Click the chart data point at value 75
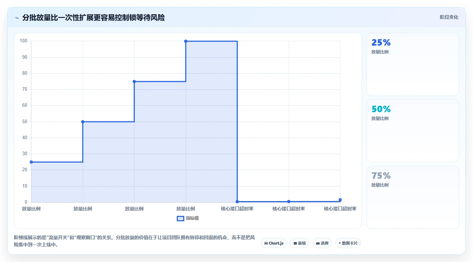473x262 pixels. pos(134,82)
